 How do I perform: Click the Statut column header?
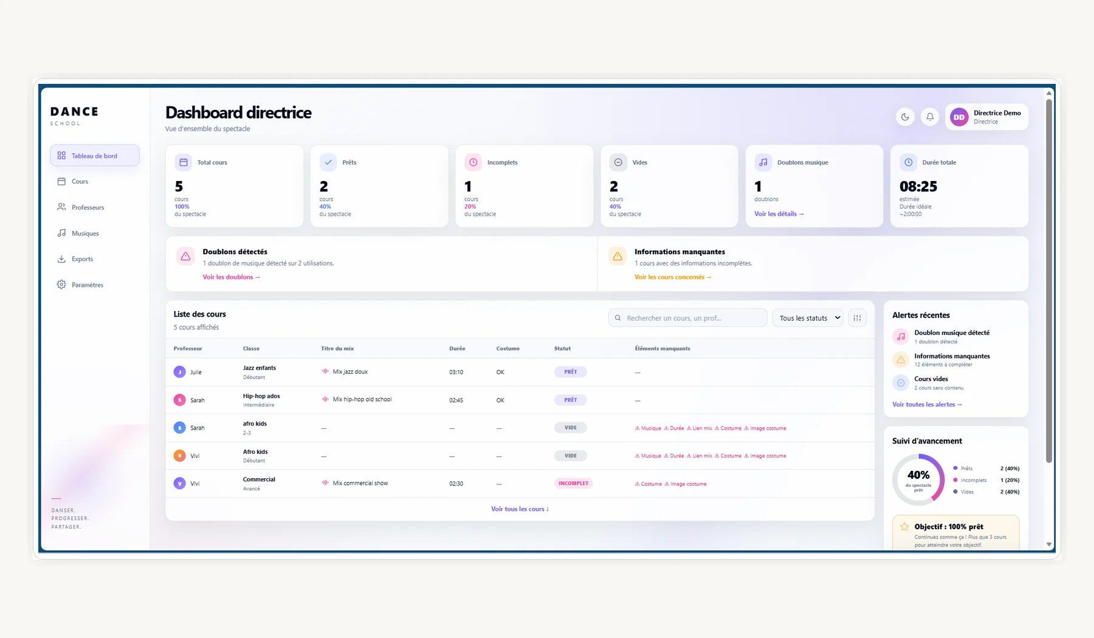pos(562,349)
